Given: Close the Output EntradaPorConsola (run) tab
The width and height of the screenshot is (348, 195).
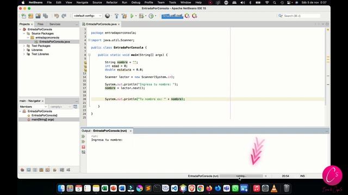Looking at the screenshot, I should [130, 131].
